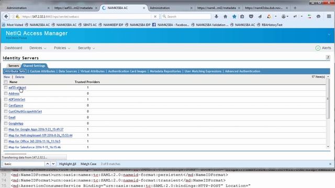Open the Advanced Authentication sub-tab
Viewport: 335px width, 188px height.
242,71
